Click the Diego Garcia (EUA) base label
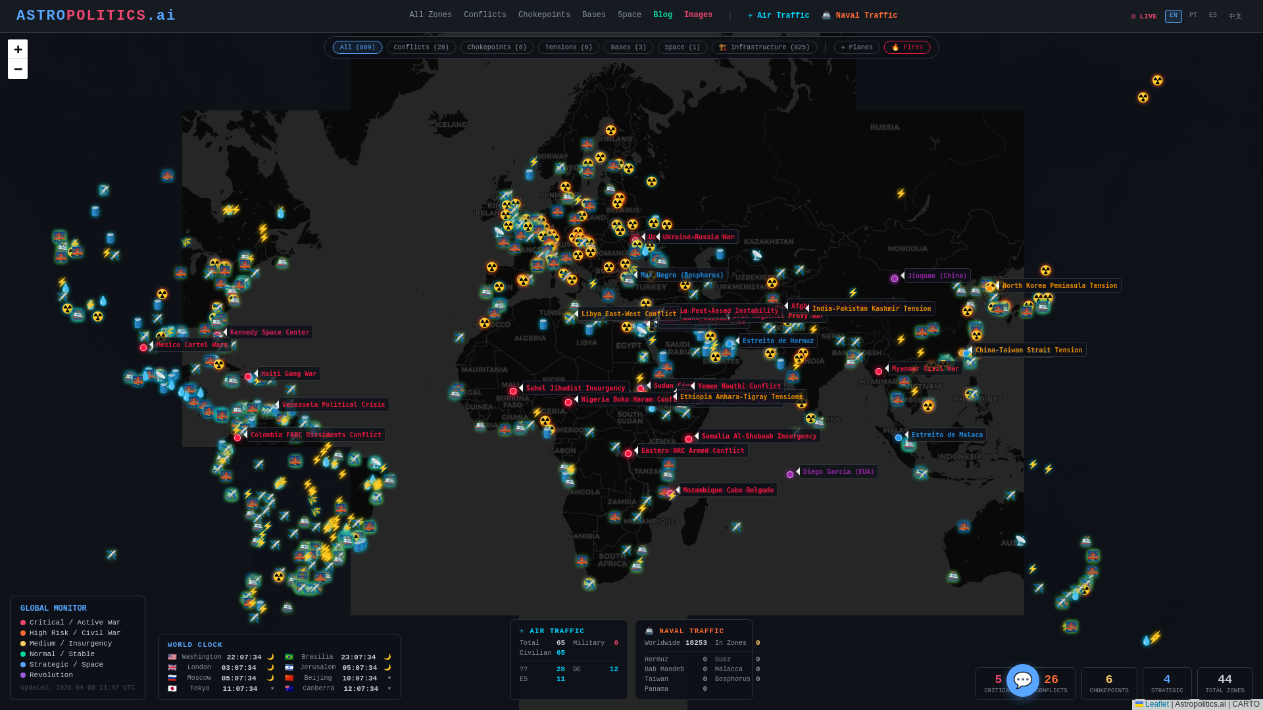The image size is (1263, 710). 838,471
